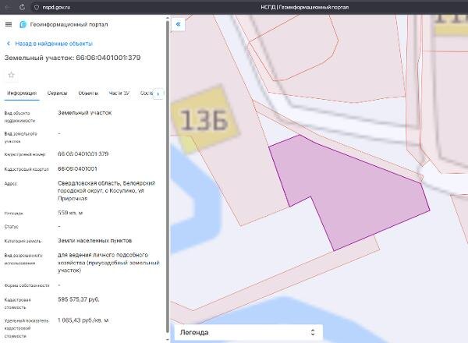Viewport: 468px width, 343px height.
Task: Select the cadastral quarter 66:06:0401001
Action: [x=77, y=169]
